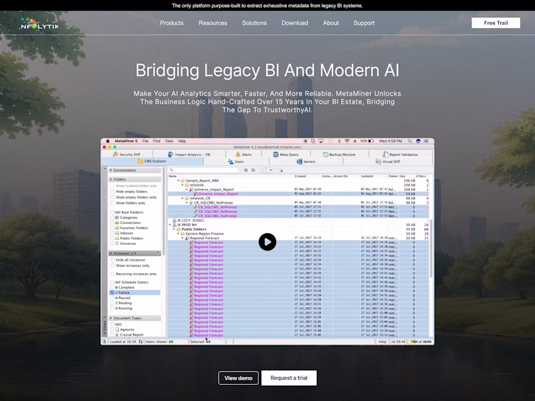Click the grid view icon beside the search field
Image resolution: width=535 pixels, height=401 pixels.
click(246, 168)
